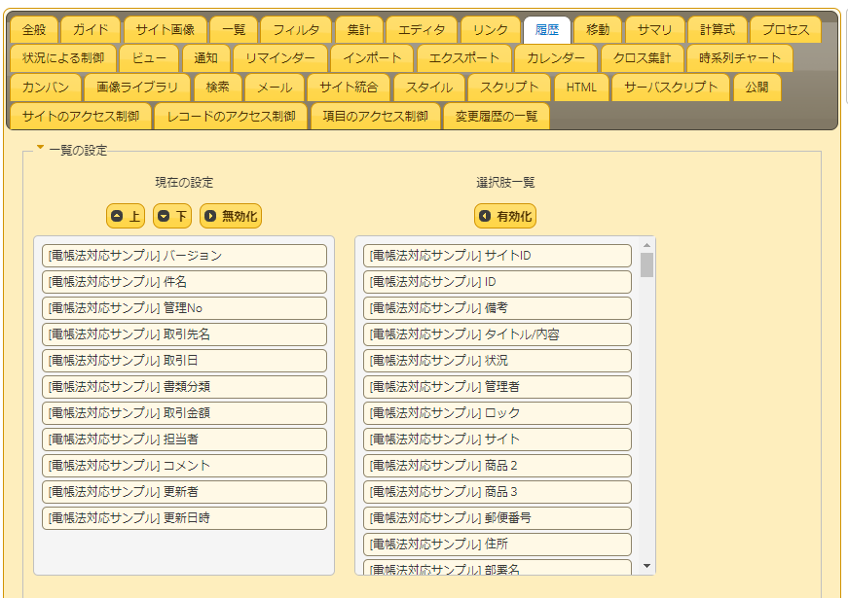
Task: Open the ガイド tab
Action: pos(91,30)
